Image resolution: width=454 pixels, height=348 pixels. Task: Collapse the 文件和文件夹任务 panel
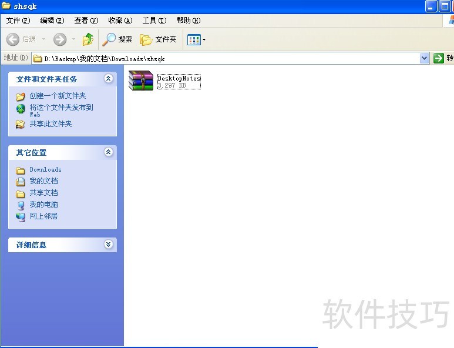(x=108, y=79)
